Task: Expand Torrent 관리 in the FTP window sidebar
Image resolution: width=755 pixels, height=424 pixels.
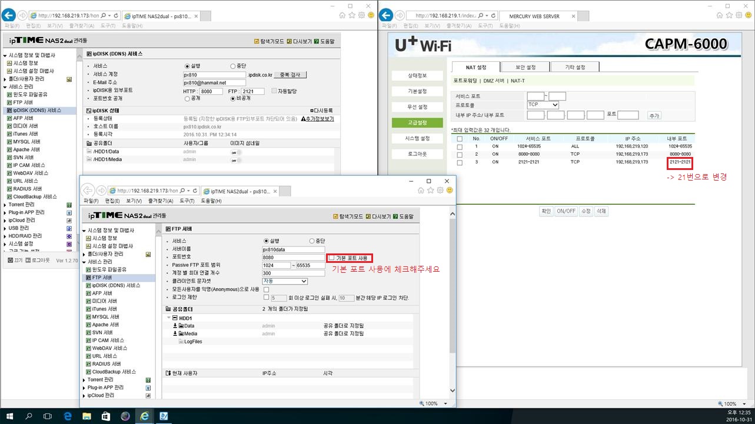Action: point(84,380)
